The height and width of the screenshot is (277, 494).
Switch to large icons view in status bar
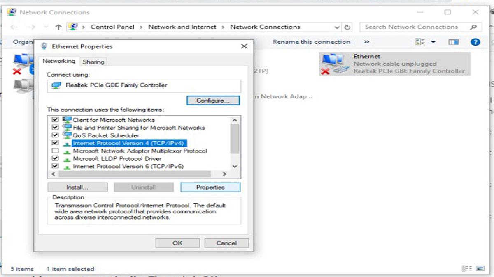(x=480, y=268)
